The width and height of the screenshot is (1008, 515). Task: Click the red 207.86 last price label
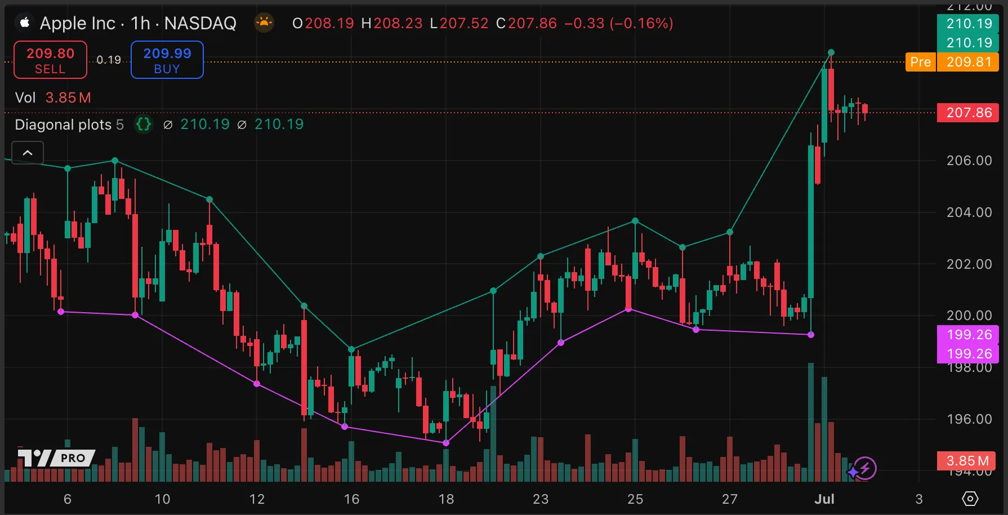(x=968, y=113)
